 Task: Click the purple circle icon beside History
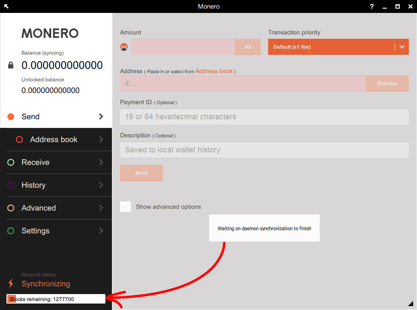click(11, 185)
